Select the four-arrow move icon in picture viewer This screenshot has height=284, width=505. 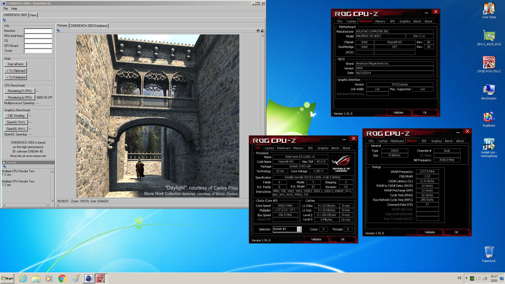click(258, 31)
